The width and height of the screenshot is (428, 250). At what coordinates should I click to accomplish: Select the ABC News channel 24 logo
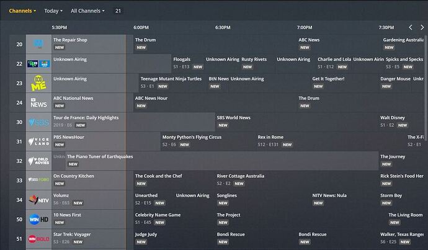pos(38,102)
